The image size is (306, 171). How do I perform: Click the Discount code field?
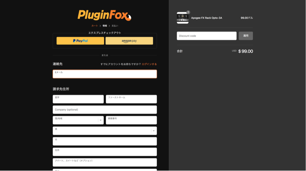click(207, 36)
